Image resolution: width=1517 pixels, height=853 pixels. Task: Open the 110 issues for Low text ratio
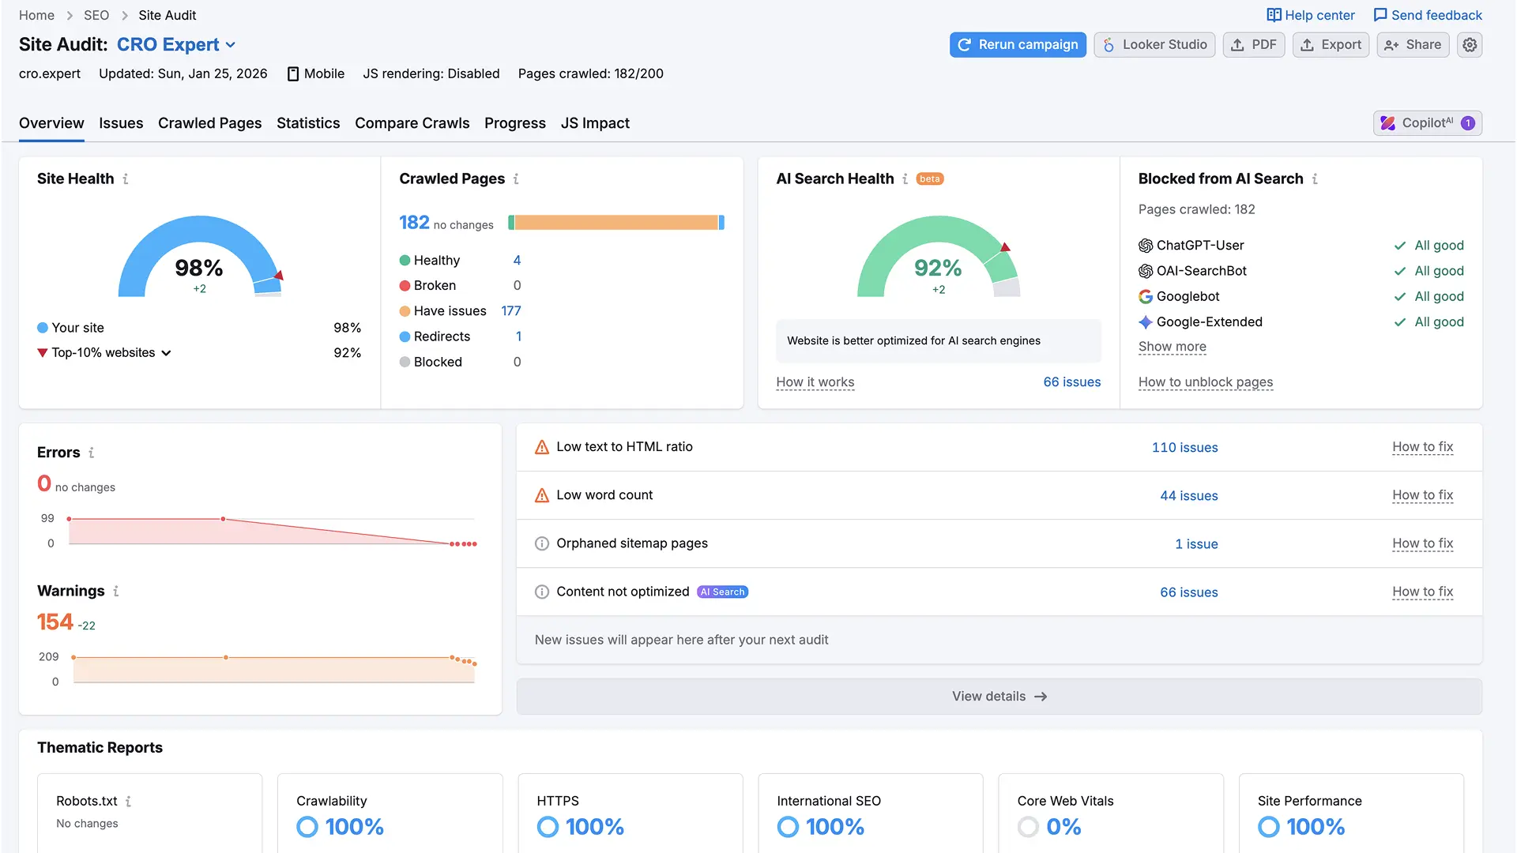coord(1184,447)
